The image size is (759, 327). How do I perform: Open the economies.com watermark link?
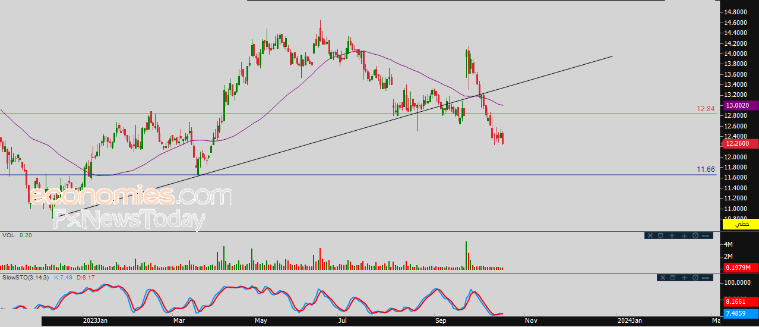[131, 196]
